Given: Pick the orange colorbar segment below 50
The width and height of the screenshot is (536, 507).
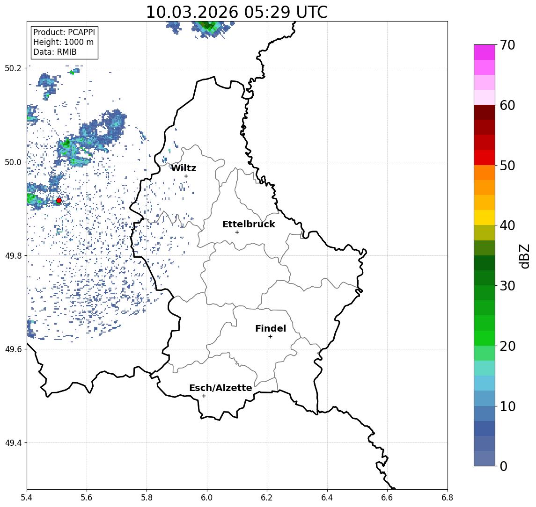Looking at the screenshot, I should click(x=485, y=173).
